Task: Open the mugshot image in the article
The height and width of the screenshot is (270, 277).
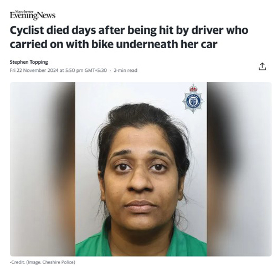Action: [x=141, y=169]
